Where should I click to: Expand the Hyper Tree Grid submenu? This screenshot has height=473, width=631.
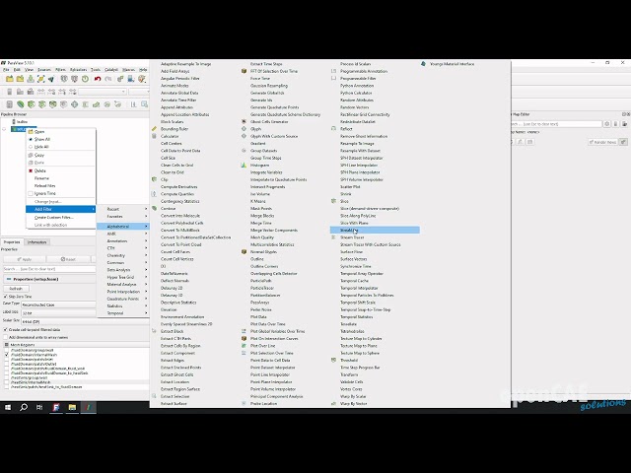tap(123, 277)
